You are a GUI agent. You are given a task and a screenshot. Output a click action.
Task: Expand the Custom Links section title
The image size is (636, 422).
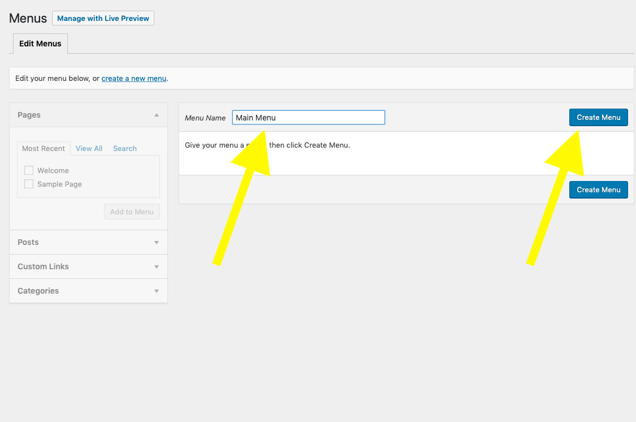43,266
